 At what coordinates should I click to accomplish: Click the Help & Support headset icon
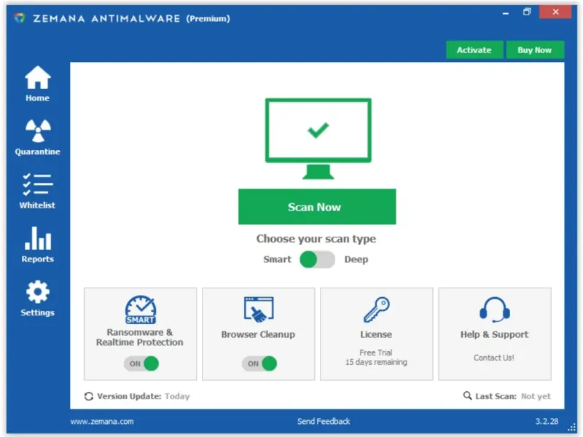495,309
